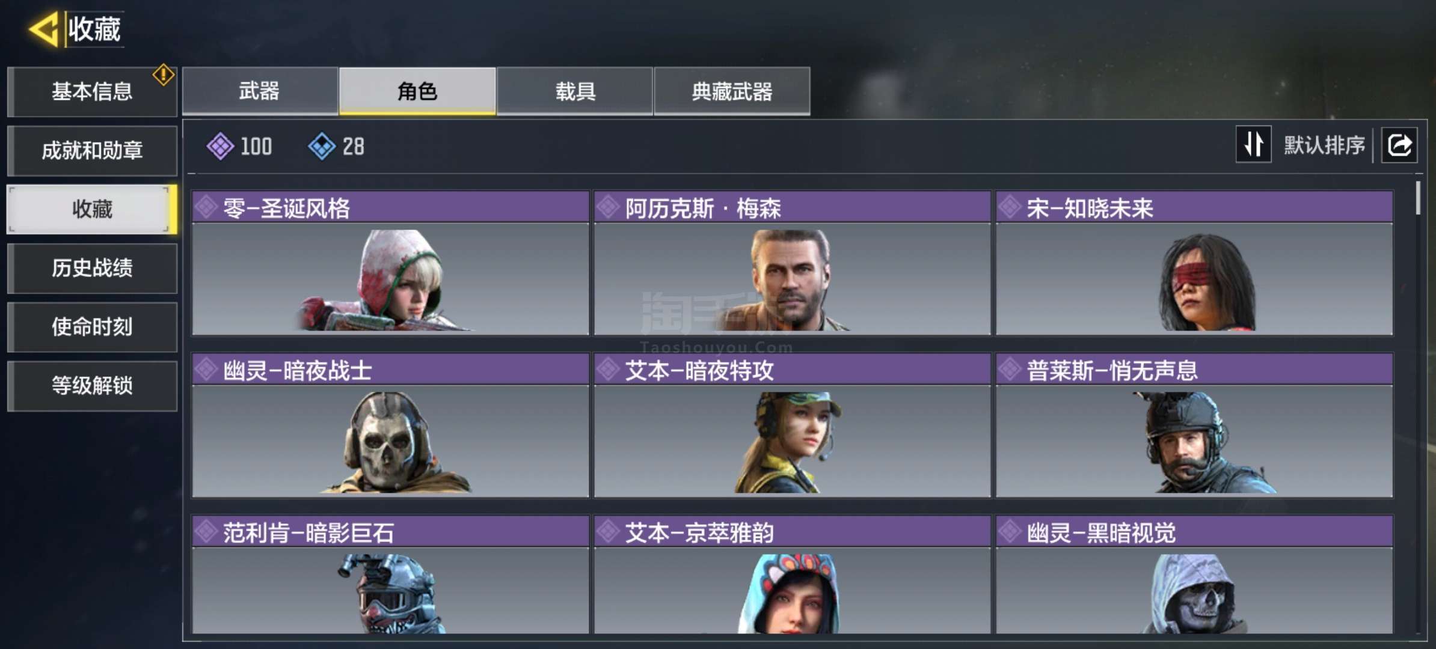The image size is (1436, 649).
Task: Switch to the 武器 tab
Action: pos(260,91)
